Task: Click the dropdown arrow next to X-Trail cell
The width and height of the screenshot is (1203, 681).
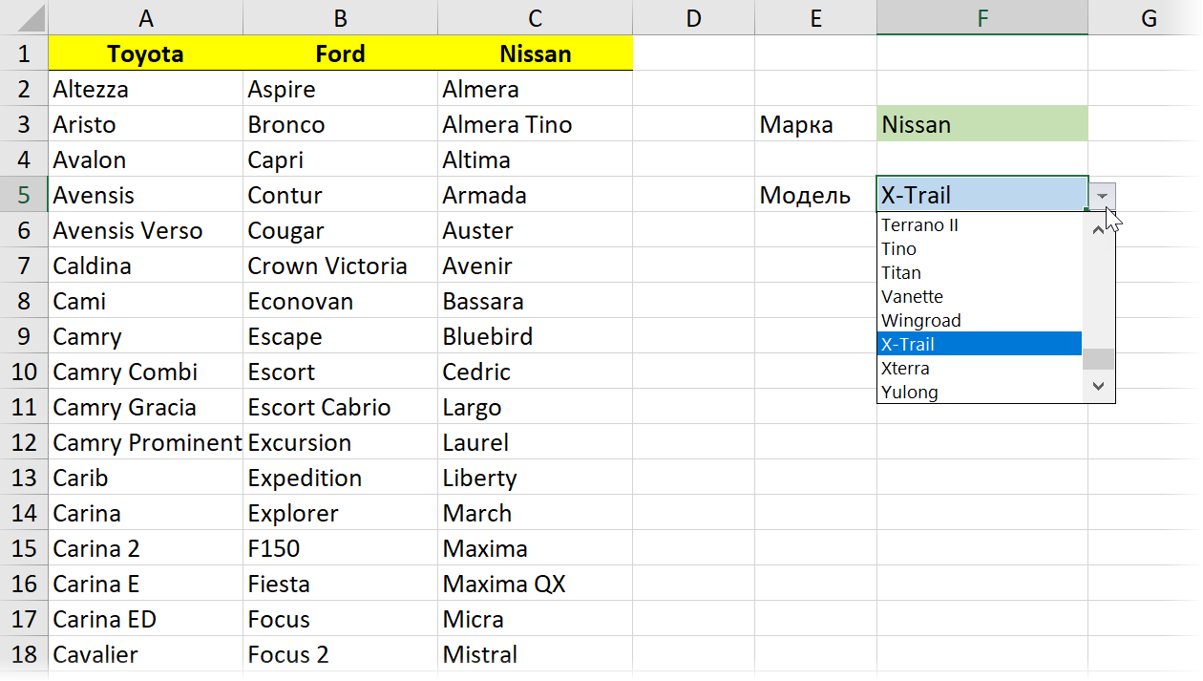Action: coord(1102,195)
